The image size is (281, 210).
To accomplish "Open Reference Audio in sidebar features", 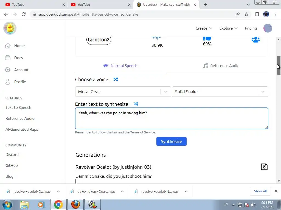I will (x=20, y=118).
